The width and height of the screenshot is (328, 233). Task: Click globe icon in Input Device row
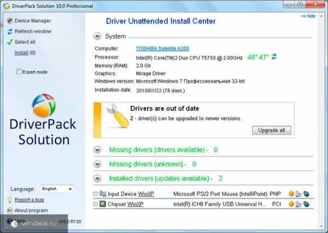[x=306, y=194]
